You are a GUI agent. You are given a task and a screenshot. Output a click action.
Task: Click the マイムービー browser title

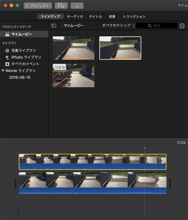(74, 25)
